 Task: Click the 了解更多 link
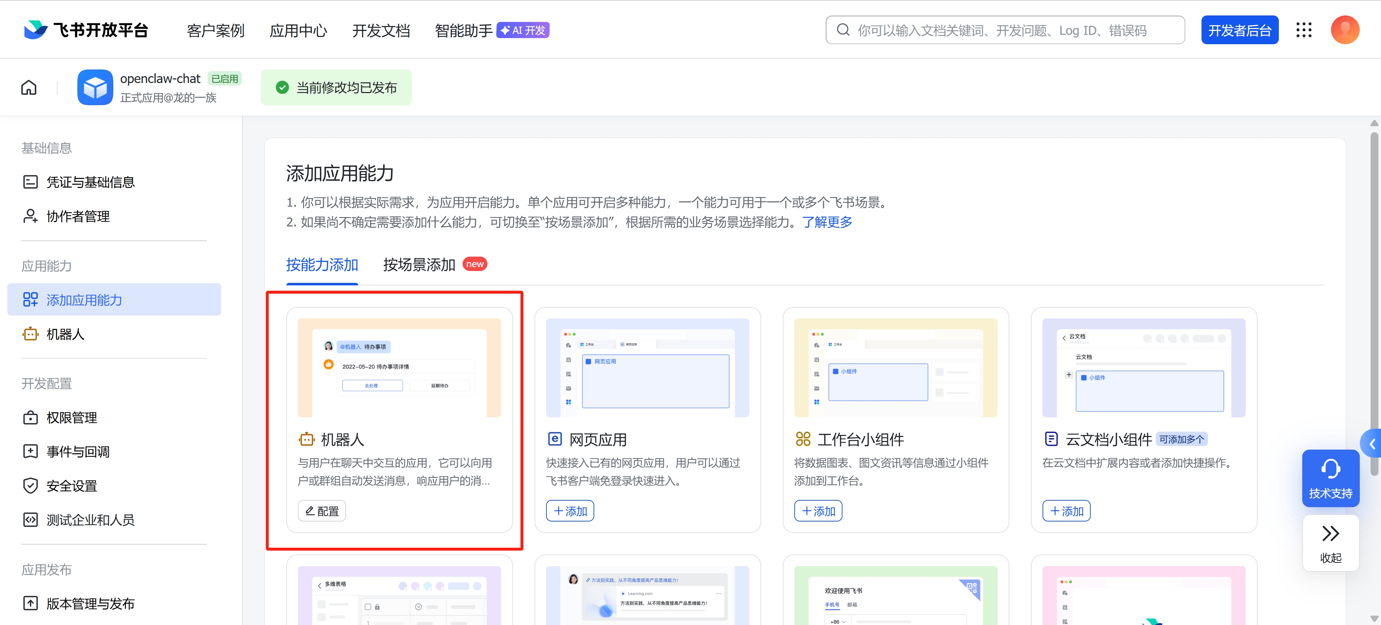click(x=827, y=222)
